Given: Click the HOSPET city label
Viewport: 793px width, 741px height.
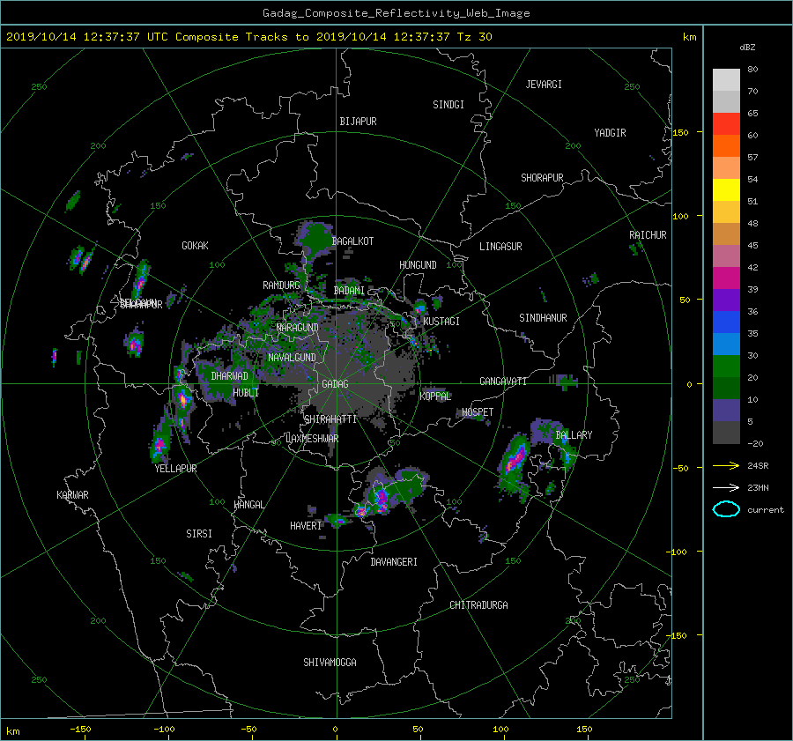Looking at the screenshot, I should pos(478,412).
